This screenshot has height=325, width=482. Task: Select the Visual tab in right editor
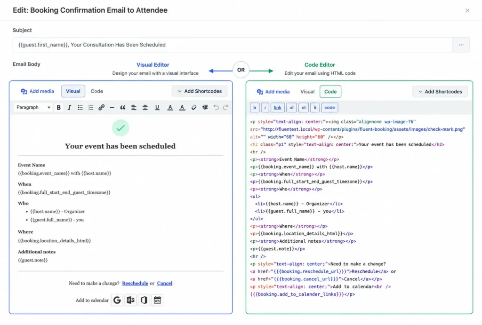point(307,92)
